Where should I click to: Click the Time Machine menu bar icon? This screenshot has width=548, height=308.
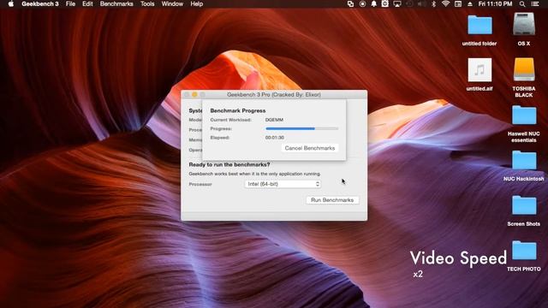pyautogui.click(x=409, y=3)
